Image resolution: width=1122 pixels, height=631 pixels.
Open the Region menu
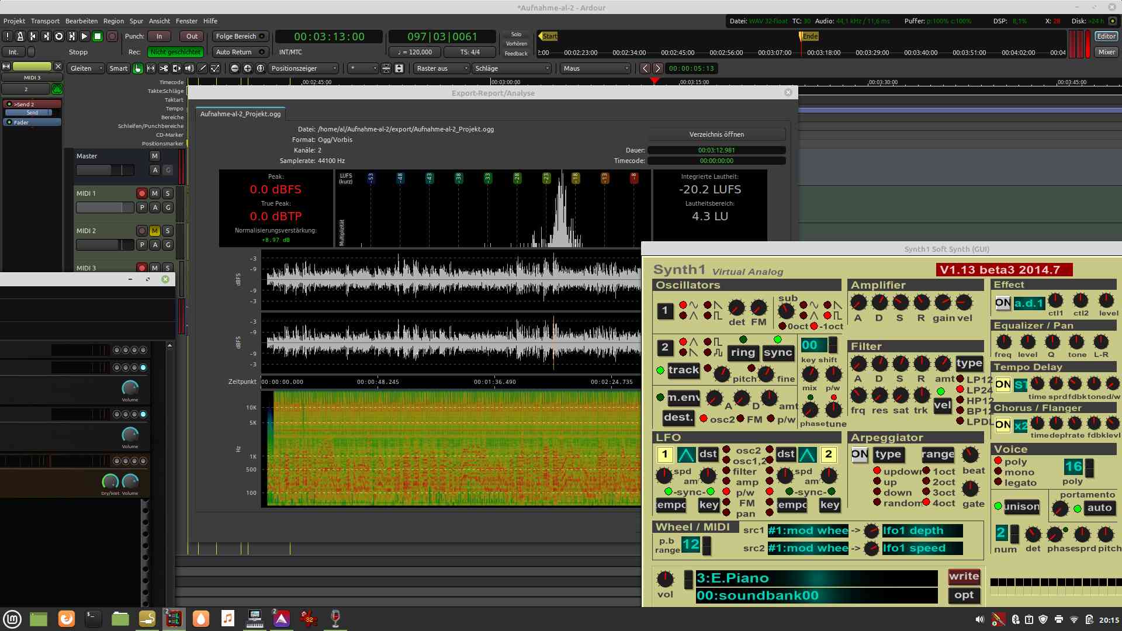tap(113, 21)
